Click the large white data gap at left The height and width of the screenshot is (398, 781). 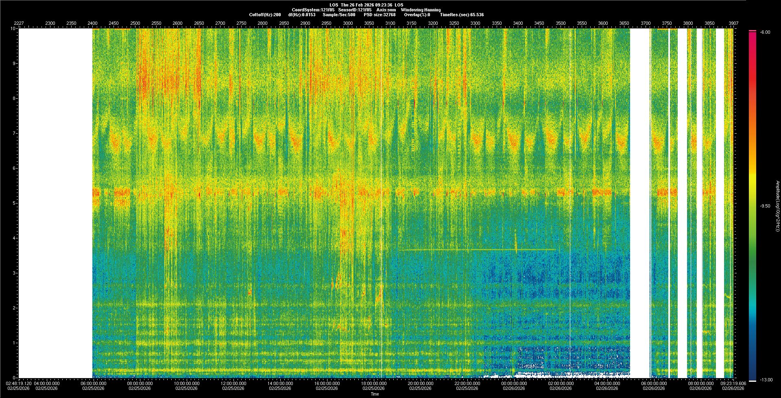click(x=56, y=203)
